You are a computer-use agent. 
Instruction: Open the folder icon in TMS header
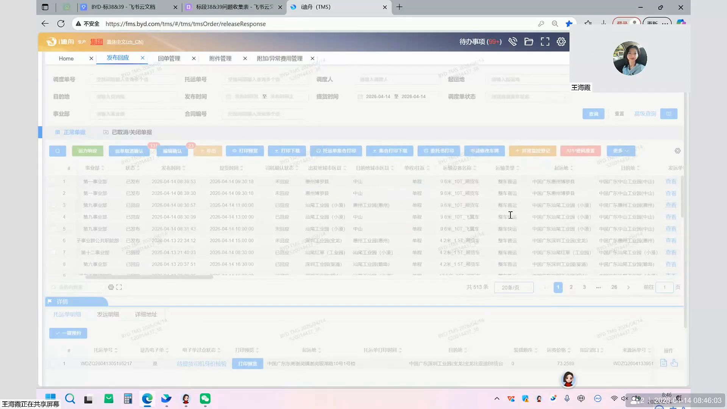[529, 42]
